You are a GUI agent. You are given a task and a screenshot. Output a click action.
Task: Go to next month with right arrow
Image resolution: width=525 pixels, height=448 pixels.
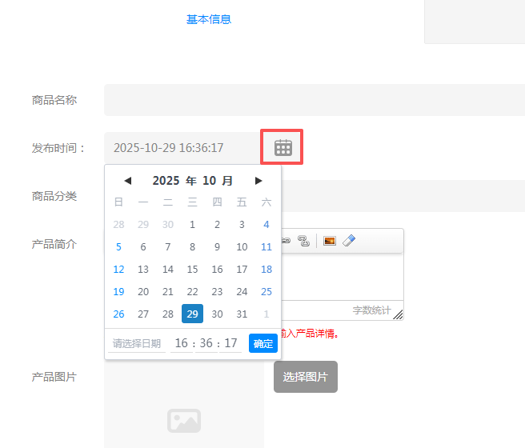tap(258, 181)
